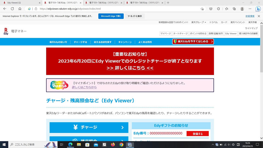Expand the 楽天グループ dropdown
The image size is (263, 148).
click(x=199, y=22)
